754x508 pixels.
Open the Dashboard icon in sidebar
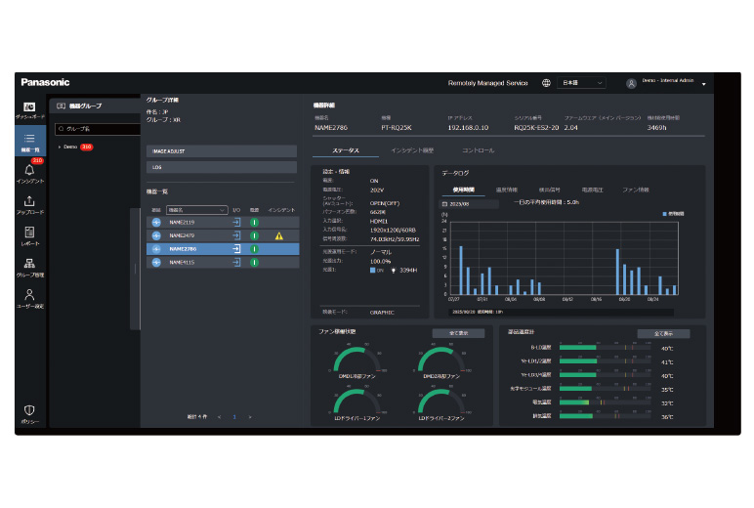click(x=30, y=106)
